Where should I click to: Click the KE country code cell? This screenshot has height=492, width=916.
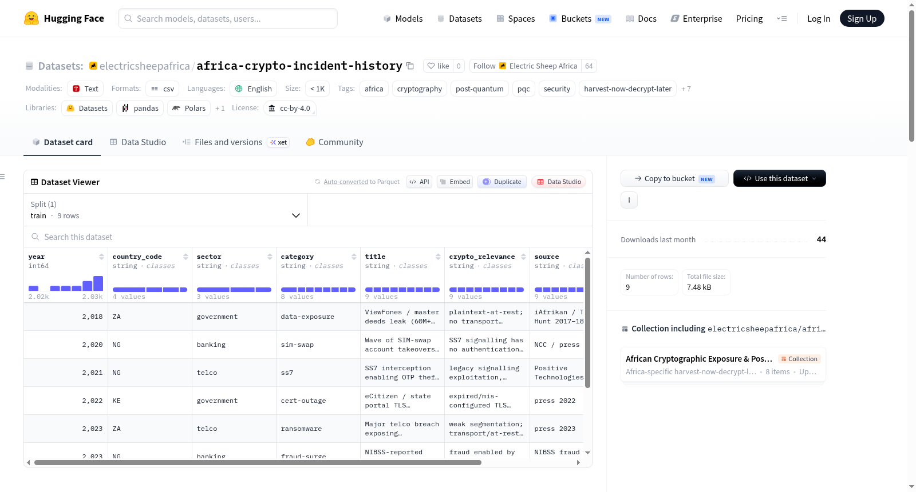coord(150,401)
